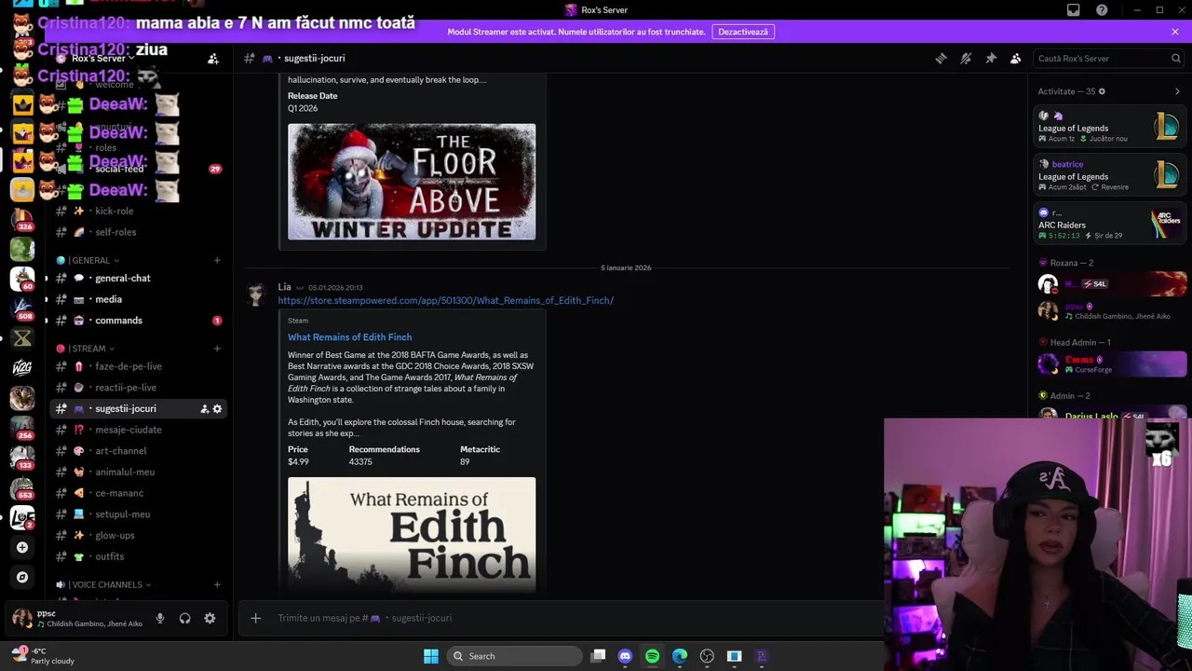Open the kick-role channel
1192x671 pixels.
coord(139,211)
